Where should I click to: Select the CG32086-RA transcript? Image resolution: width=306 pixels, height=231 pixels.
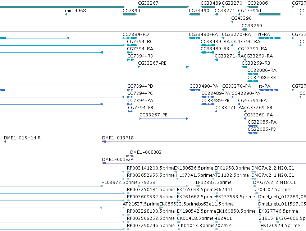pos(253,74)
